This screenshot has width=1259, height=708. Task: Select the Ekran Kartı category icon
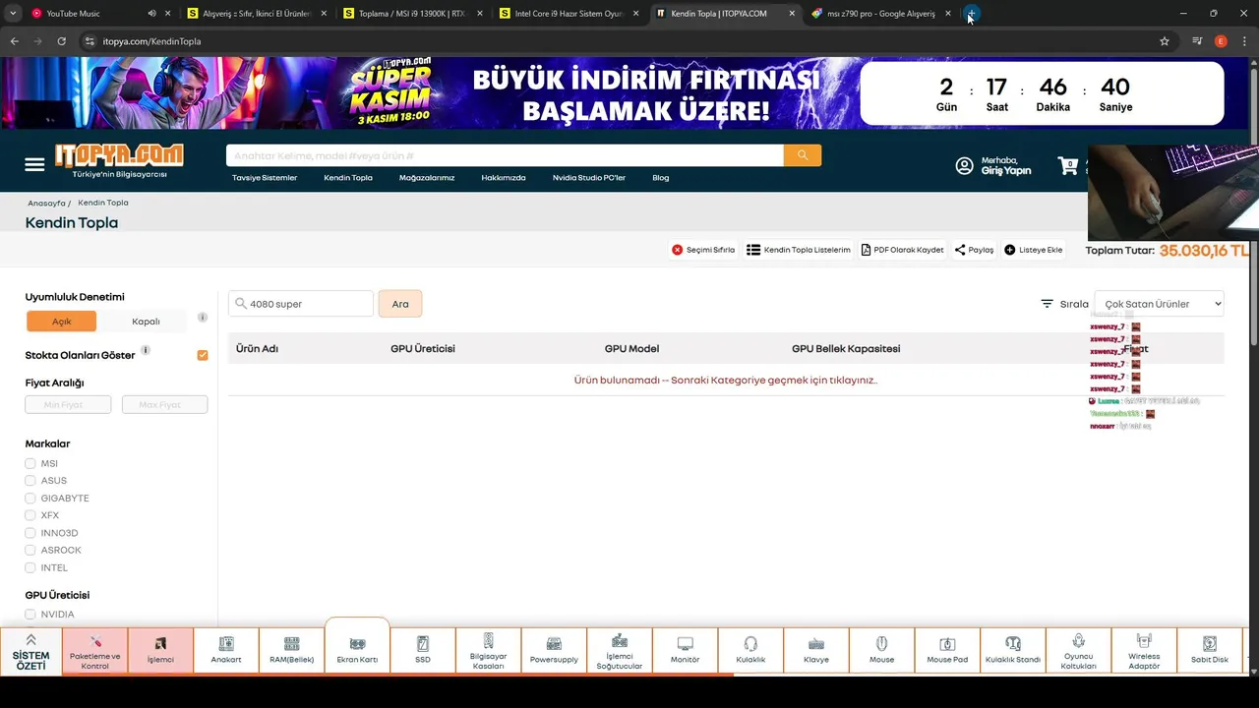357,645
